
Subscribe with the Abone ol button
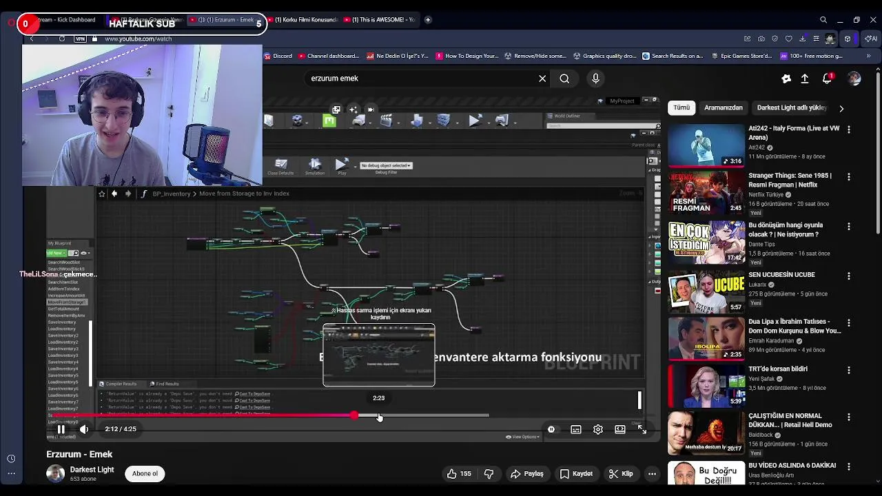tap(145, 473)
